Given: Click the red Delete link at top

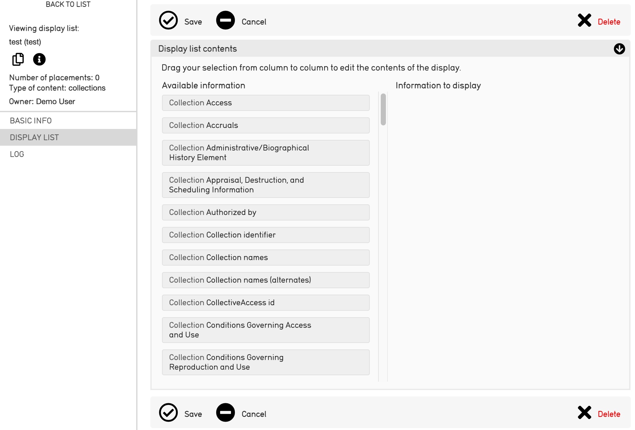Looking at the screenshot, I should pyautogui.click(x=609, y=22).
